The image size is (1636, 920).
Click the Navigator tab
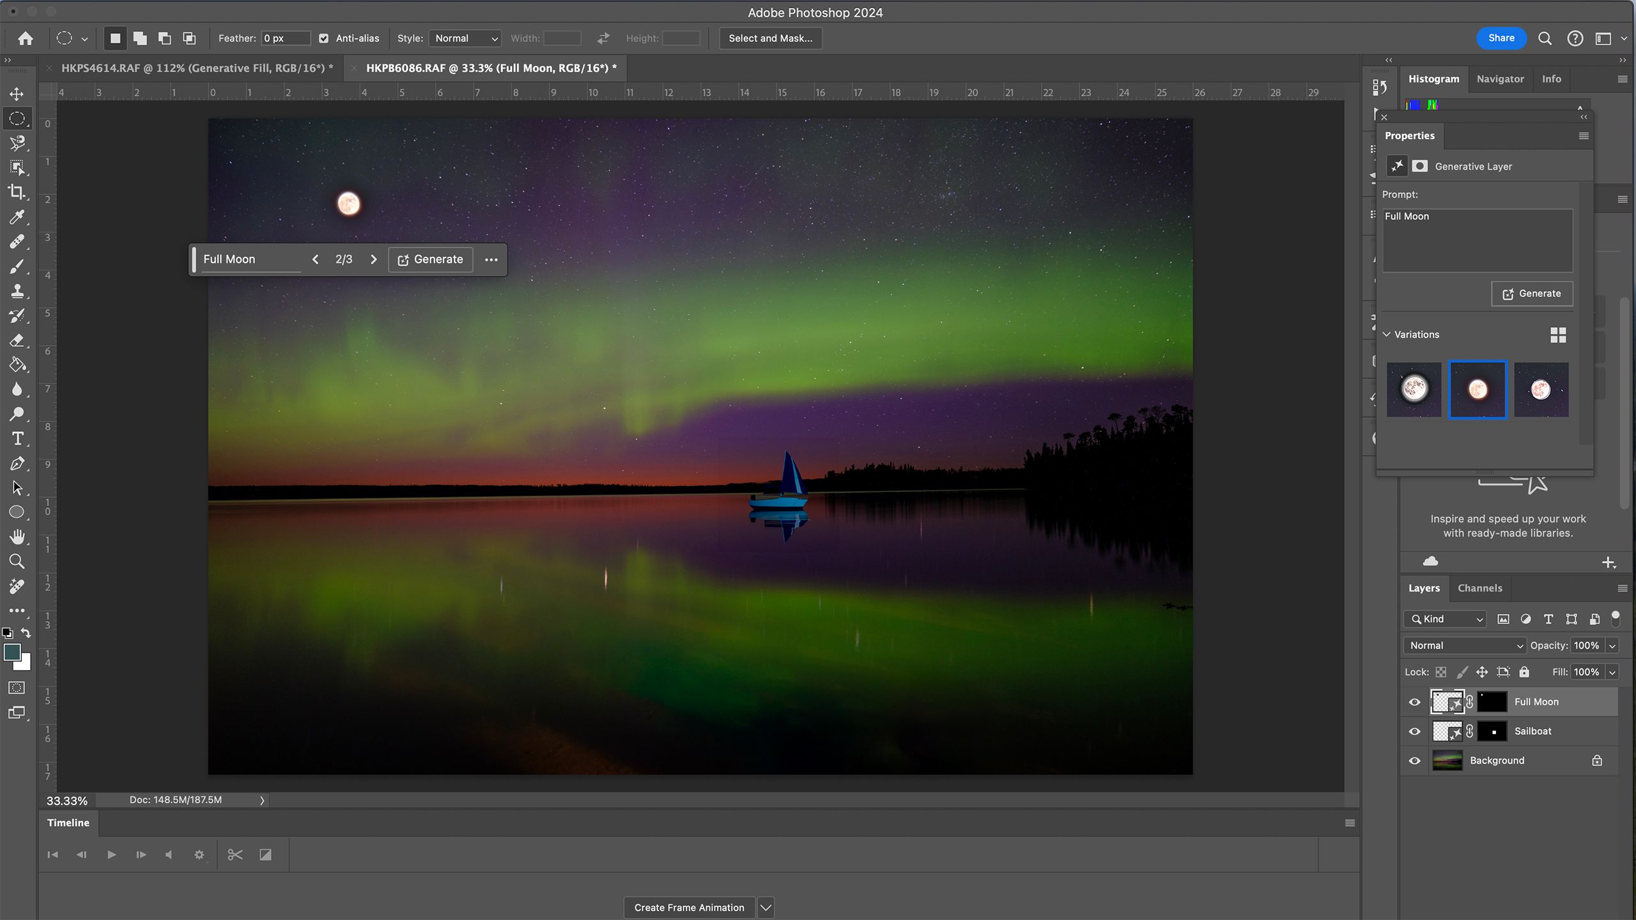[x=1500, y=79]
